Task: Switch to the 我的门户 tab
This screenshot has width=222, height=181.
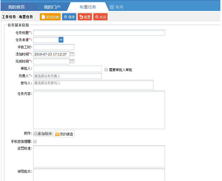Action: pos(52,7)
